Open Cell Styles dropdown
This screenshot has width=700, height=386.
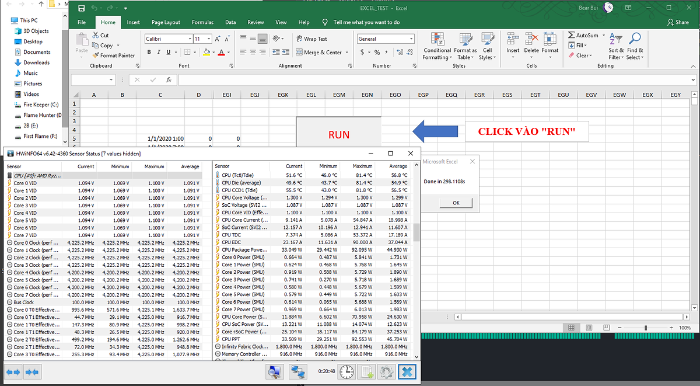click(487, 46)
